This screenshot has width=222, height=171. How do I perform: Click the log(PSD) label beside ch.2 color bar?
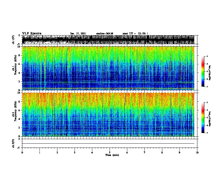tap(210, 119)
